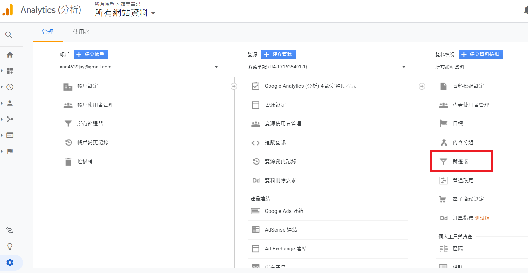Click the 建立資源 button
528x273 pixels.
(278, 54)
